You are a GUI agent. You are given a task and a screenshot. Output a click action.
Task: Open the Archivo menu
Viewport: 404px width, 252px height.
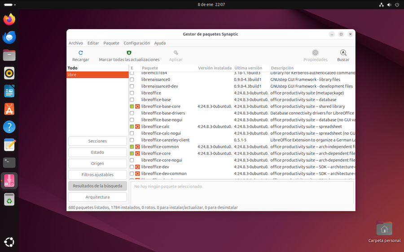pos(75,43)
